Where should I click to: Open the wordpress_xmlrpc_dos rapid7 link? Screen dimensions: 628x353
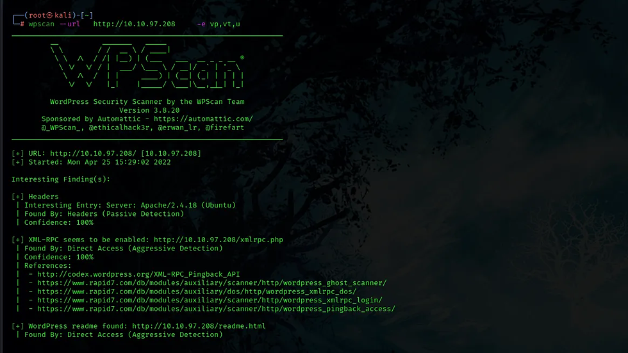pos(197,291)
